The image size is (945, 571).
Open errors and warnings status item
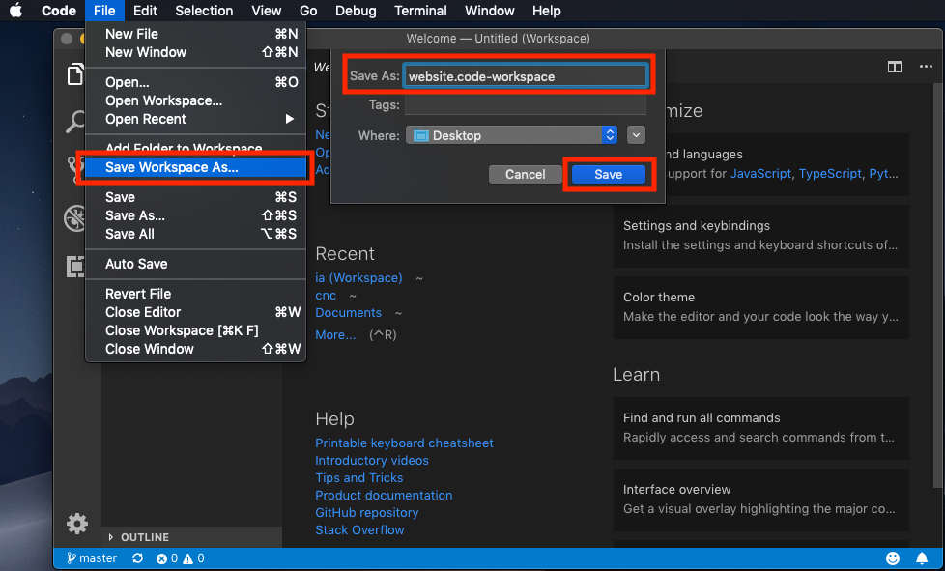click(x=180, y=558)
